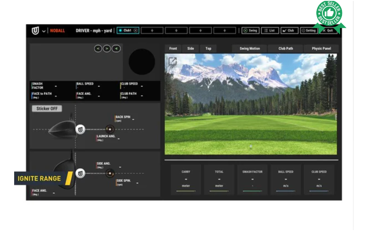This screenshot has height=231, width=369.
Task: Click the target marker in top-view diagram
Action: (x=110, y=173)
